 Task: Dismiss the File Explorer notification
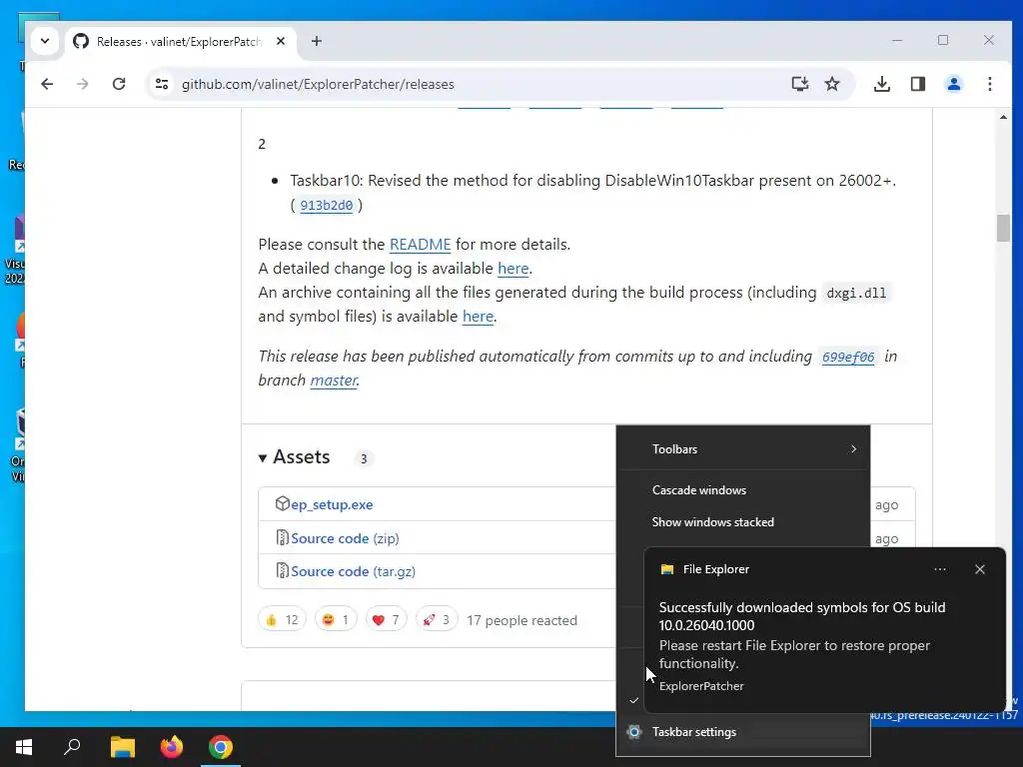pyautogui.click(x=980, y=569)
